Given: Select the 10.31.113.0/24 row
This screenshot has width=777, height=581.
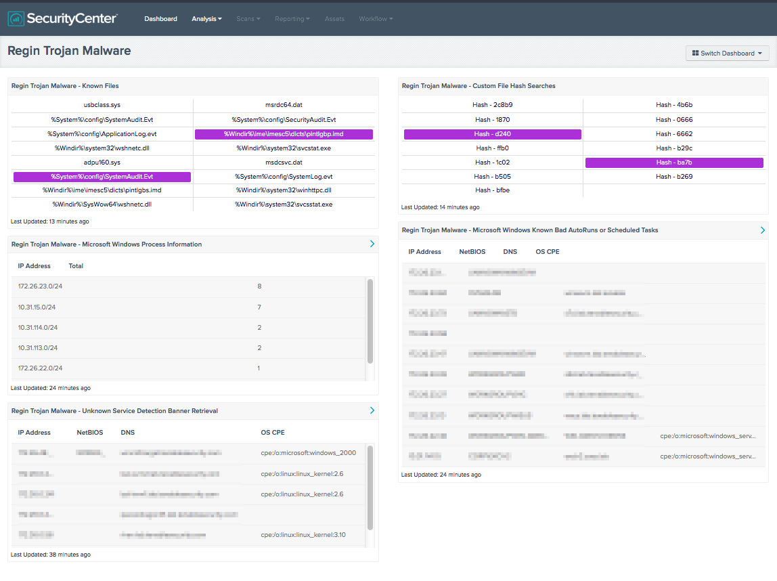Looking at the screenshot, I should coord(188,348).
